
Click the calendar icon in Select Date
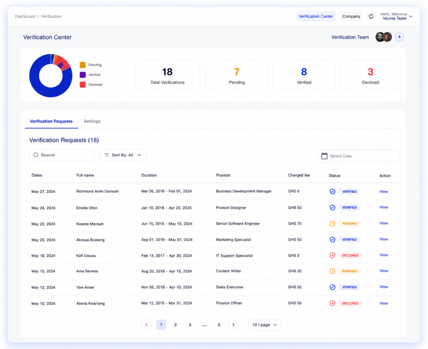pos(324,156)
